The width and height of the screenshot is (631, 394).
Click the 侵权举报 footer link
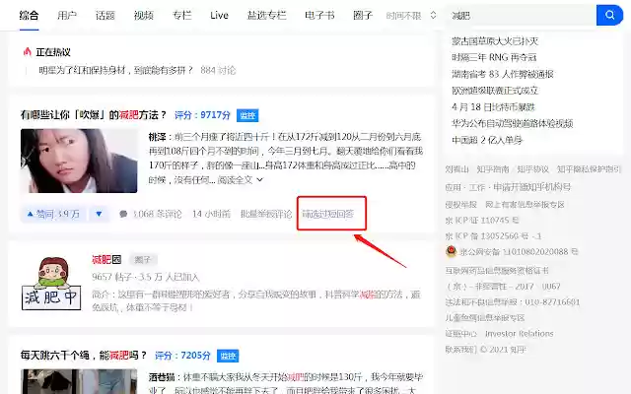(x=460, y=205)
